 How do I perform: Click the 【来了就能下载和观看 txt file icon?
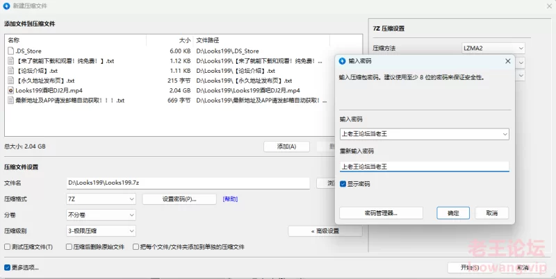pyautogui.click(x=10, y=61)
